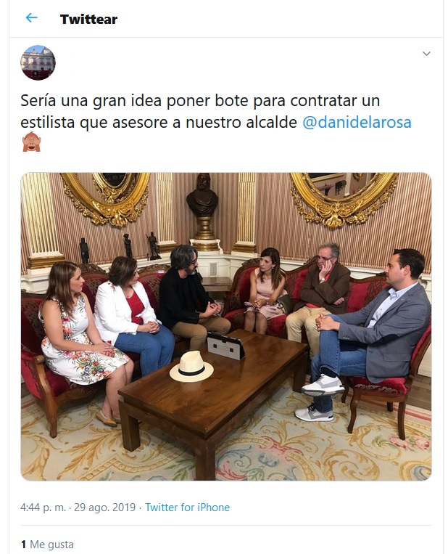Click the left golden mirror frame in the photo
Image resolution: width=448 pixels, height=554 pixels.
click(106, 197)
